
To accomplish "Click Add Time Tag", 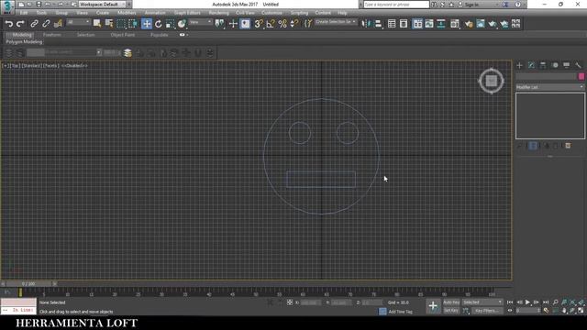I will (x=400, y=312).
